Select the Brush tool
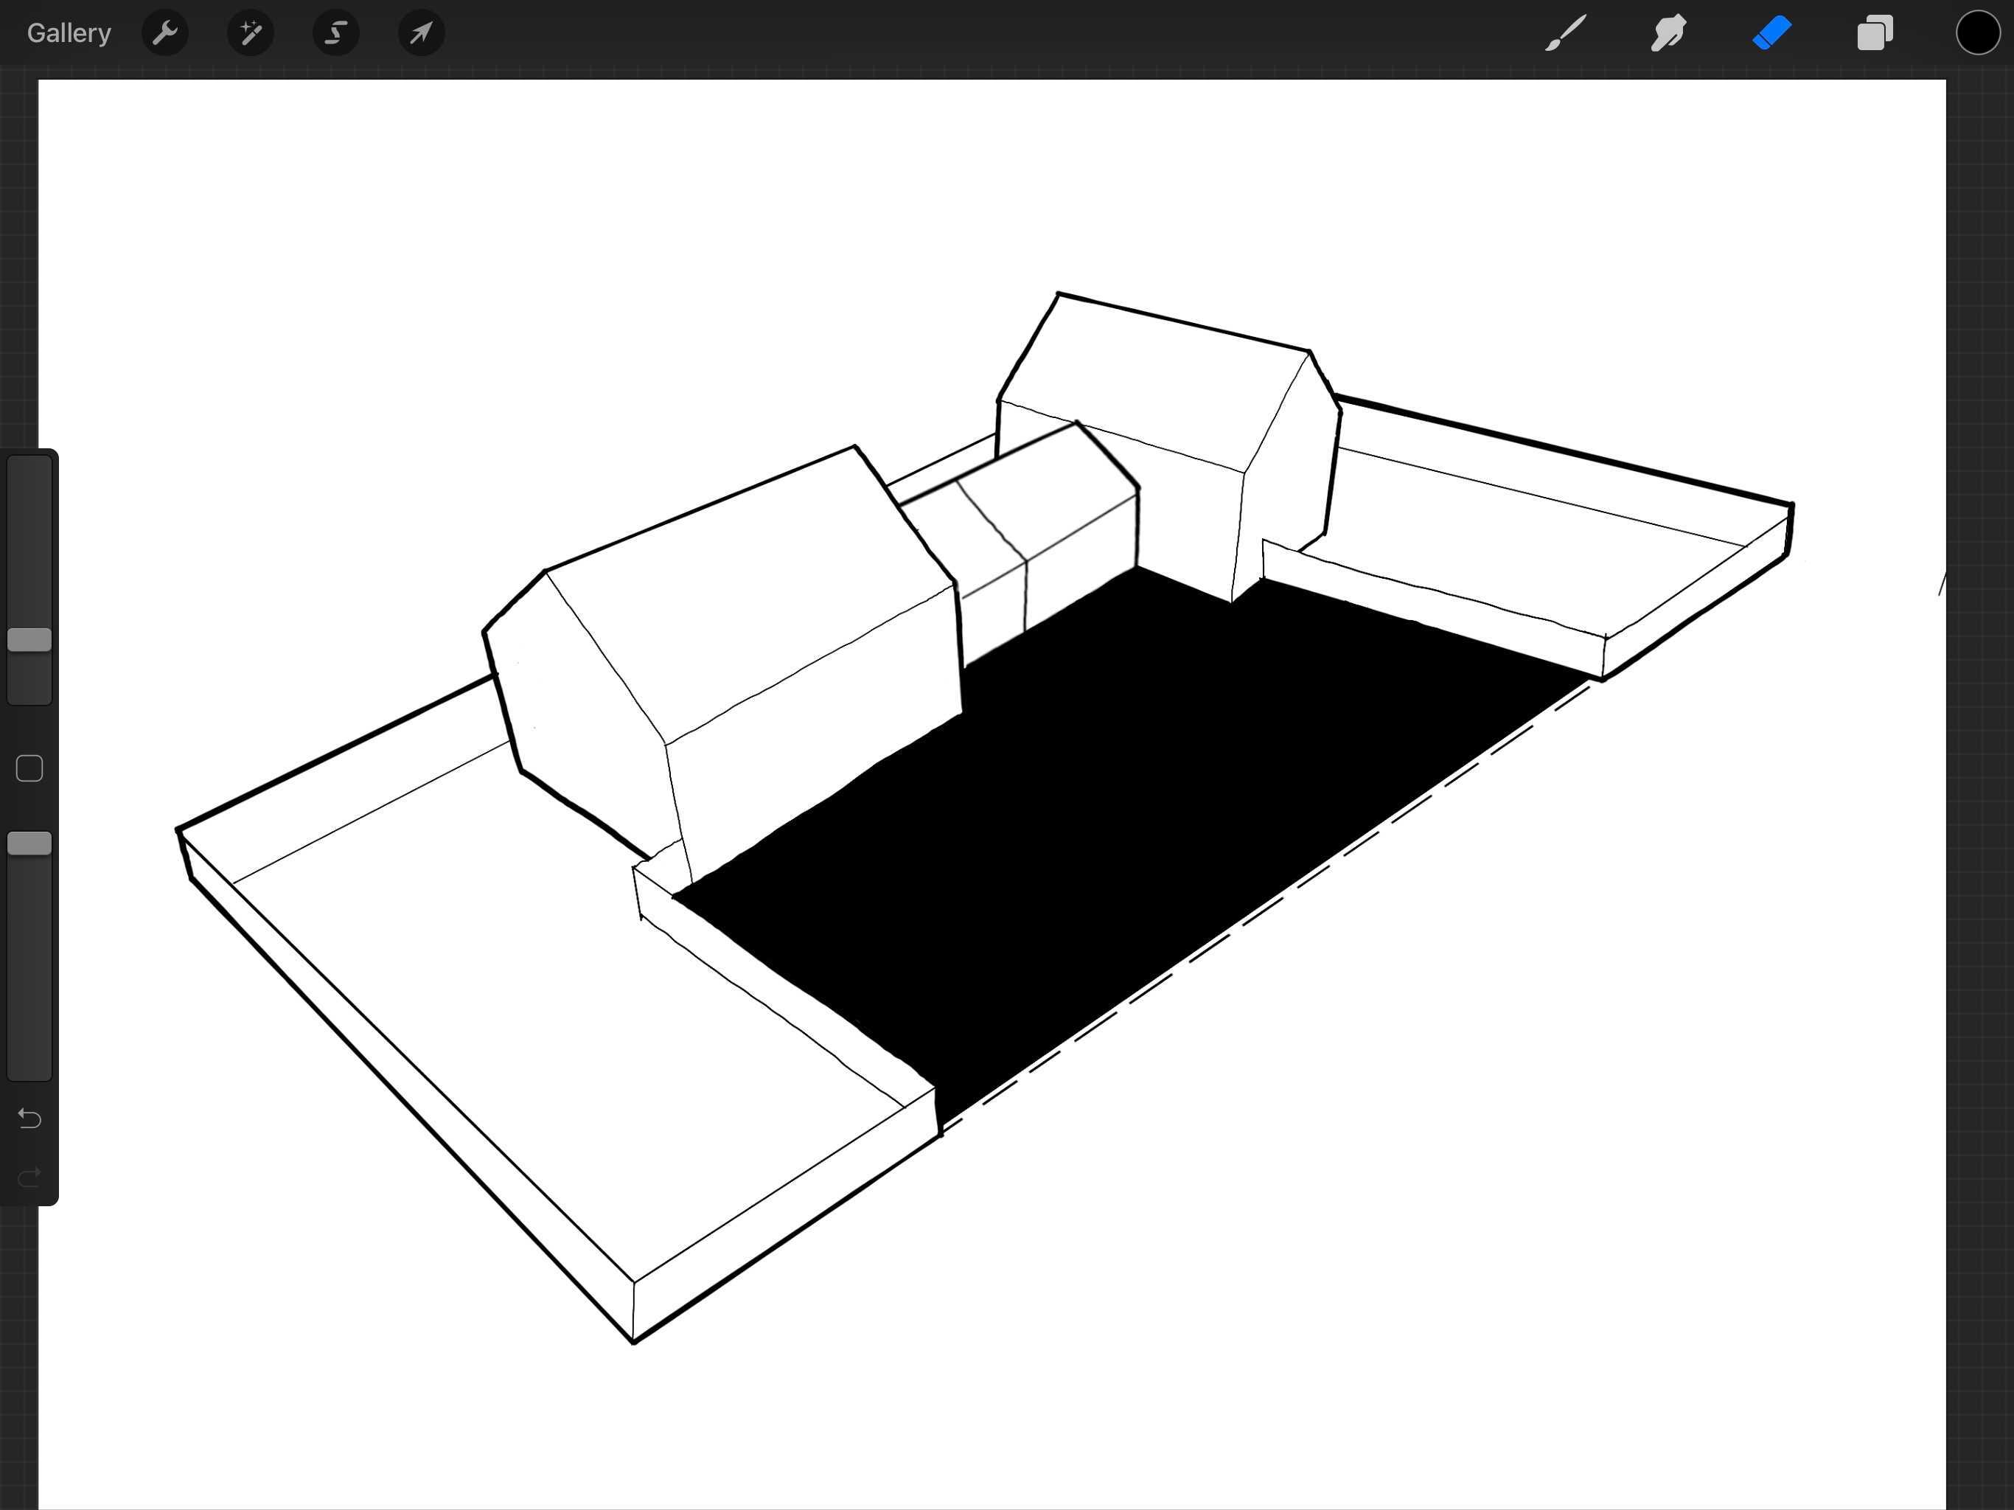Image resolution: width=2014 pixels, height=1510 pixels. click(x=1566, y=34)
